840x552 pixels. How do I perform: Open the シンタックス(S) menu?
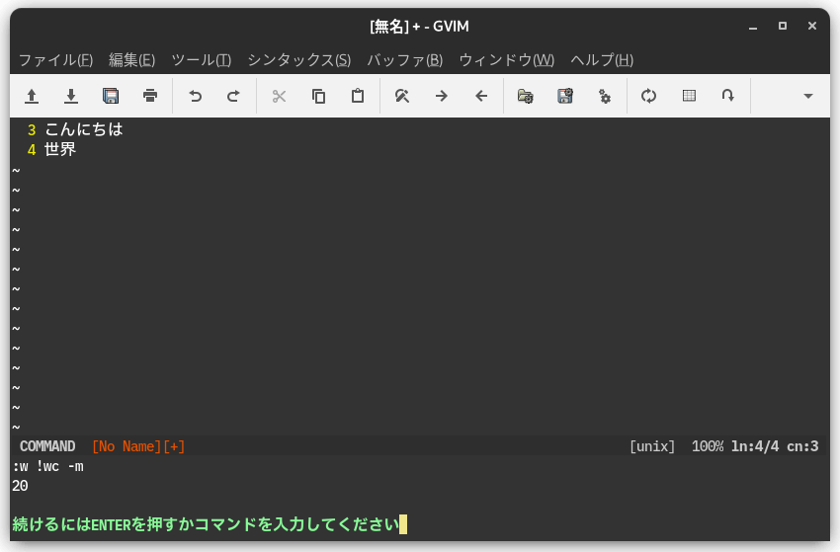pyautogui.click(x=298, y=60)
